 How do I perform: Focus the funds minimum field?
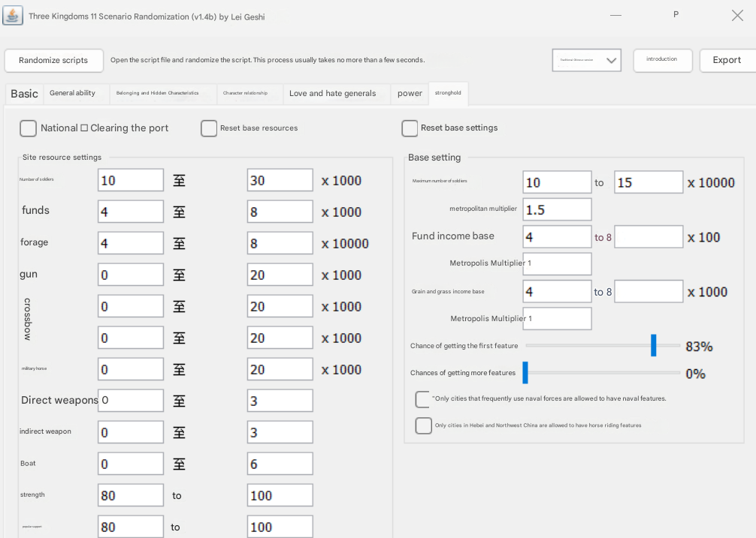pyautogui.click(x=131, y=212)
